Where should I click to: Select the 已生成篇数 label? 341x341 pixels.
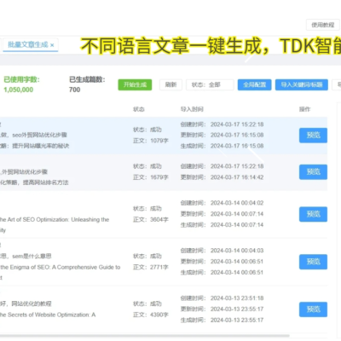[x=87, y=79]
